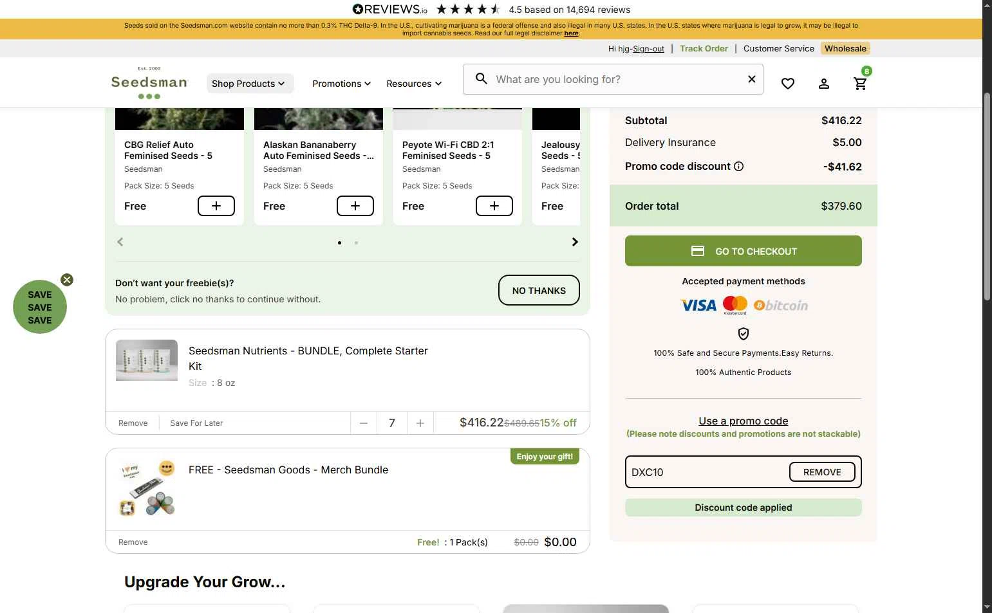992x613 pixels.
Task: Click the Seedsman logo
Action: 149,82
